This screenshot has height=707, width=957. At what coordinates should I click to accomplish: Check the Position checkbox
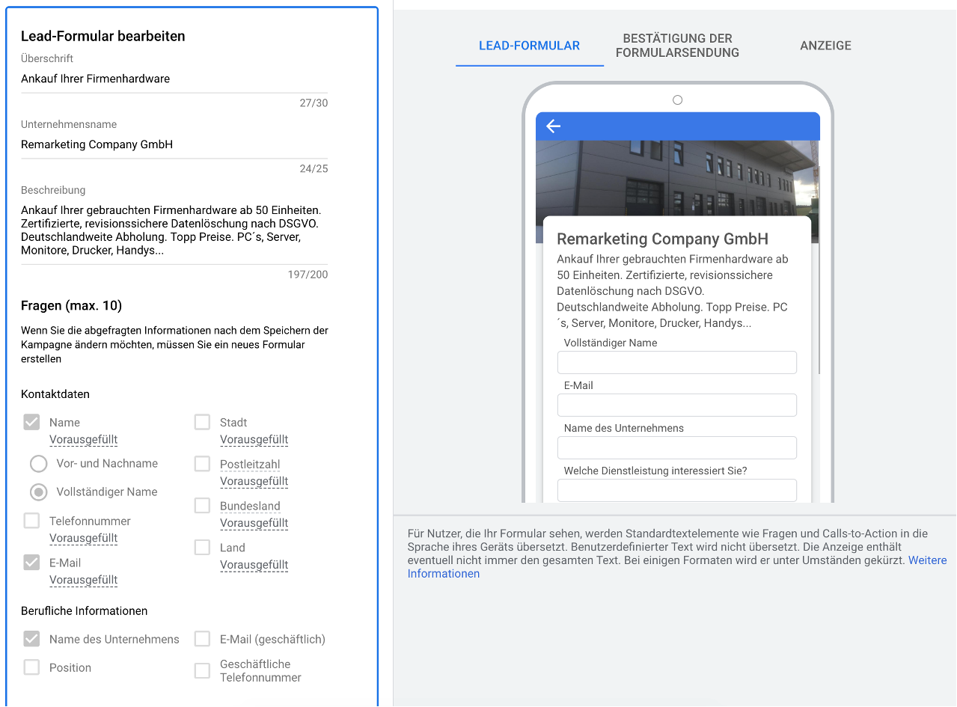31,667
